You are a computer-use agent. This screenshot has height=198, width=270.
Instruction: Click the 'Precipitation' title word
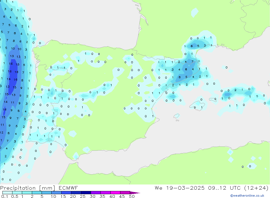18,188
